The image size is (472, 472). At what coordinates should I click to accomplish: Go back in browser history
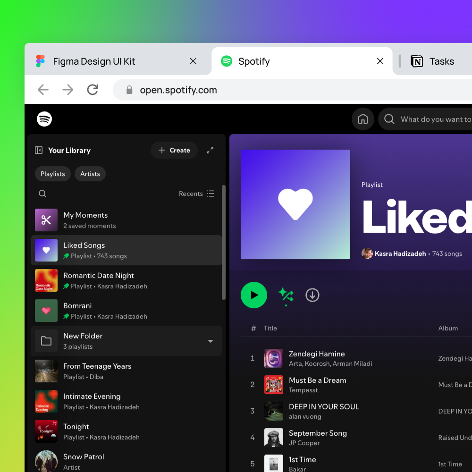coord(43,90)
